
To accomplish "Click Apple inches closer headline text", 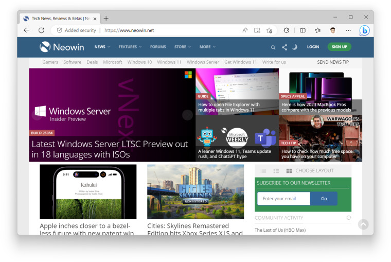I will 87,229.
